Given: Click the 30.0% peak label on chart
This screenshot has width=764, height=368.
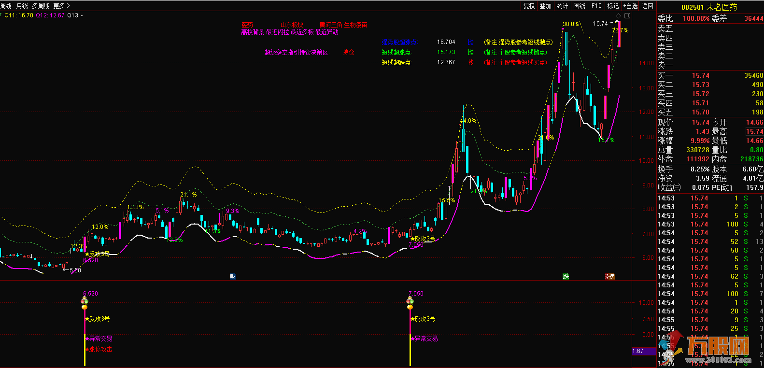Looking at the screenshot, I should point(571,24).
